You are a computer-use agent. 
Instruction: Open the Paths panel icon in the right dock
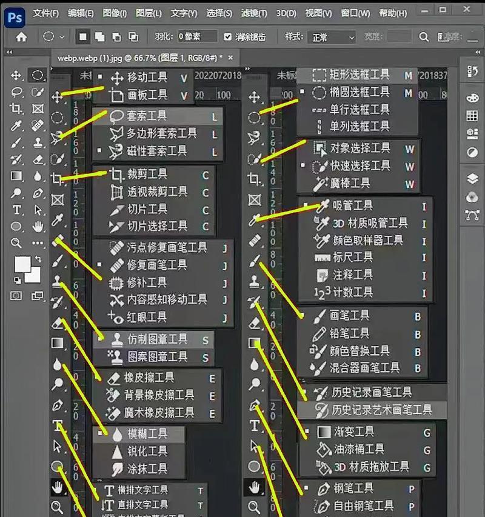pyautogui.click(x=472, y=215)
